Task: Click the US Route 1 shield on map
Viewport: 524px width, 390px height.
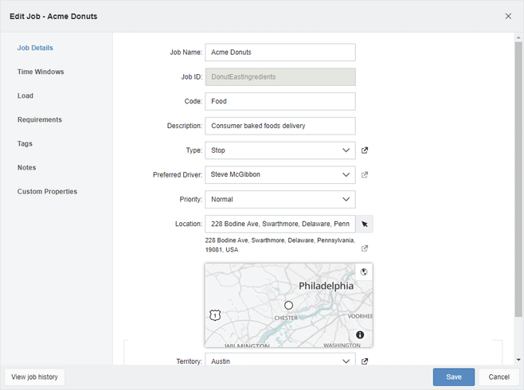Action: [x=215, y=315]
